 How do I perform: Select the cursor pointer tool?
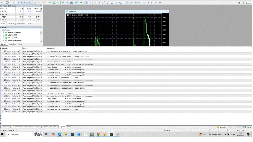[86, 3]
